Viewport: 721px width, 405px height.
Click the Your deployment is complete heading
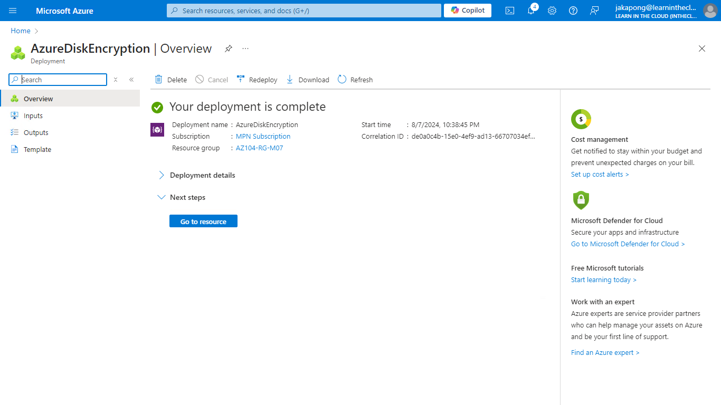coord(248,107)
